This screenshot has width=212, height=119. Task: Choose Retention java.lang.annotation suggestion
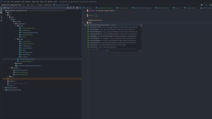pyautogui.click(x=114, y=47)
